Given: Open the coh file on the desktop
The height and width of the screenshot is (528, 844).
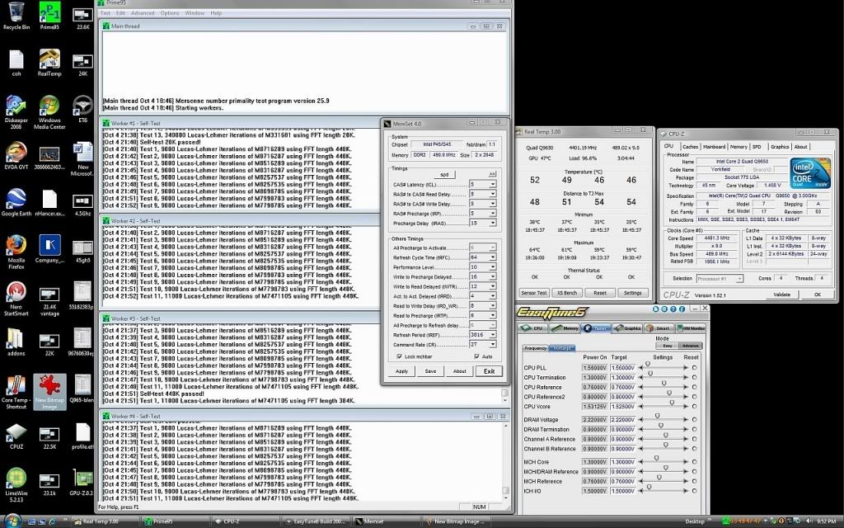Looking at the screenshot, I should point(16,63).
